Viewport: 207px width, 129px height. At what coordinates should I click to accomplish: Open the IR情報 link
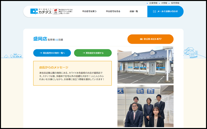(x=164, y=3)
